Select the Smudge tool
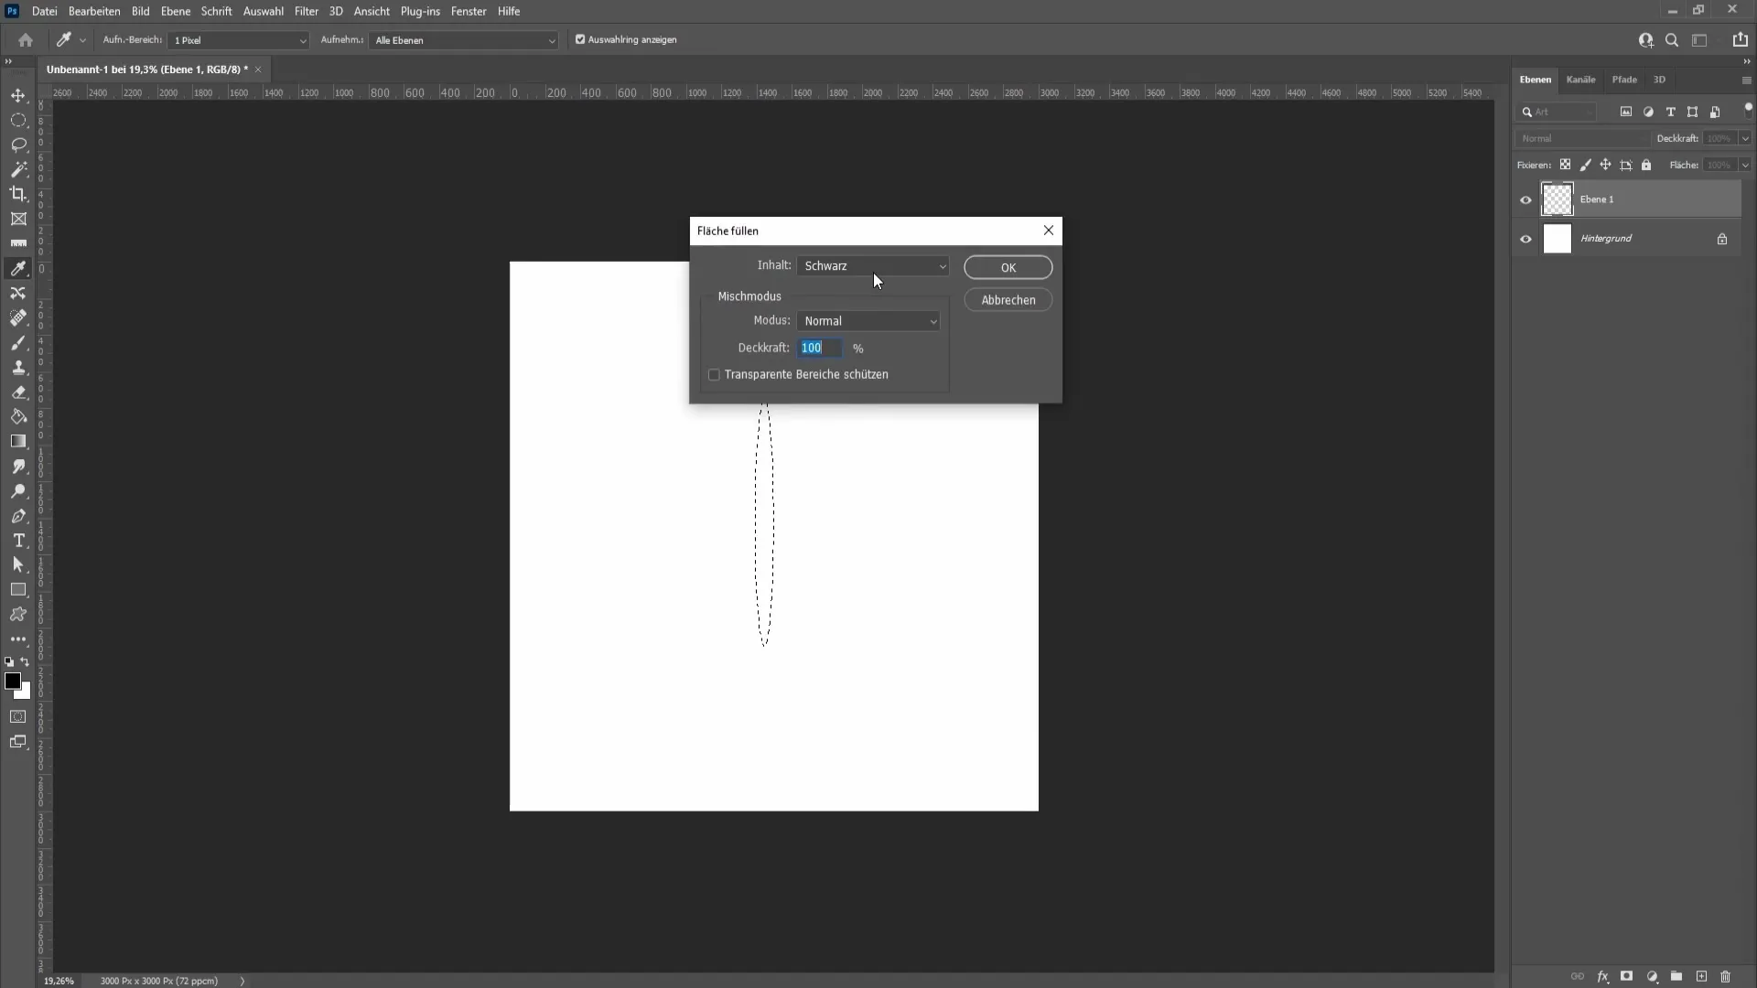 pos(18,467)
